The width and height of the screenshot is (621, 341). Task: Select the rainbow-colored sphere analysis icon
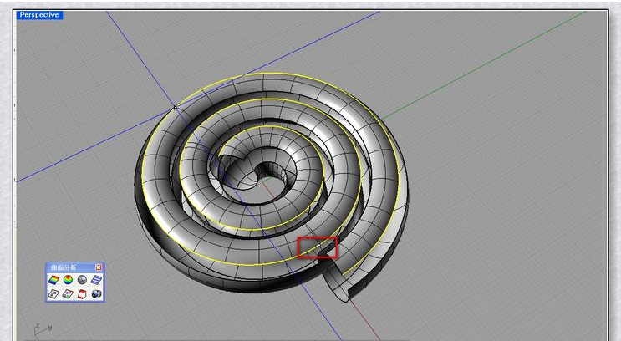coord(69,280)
